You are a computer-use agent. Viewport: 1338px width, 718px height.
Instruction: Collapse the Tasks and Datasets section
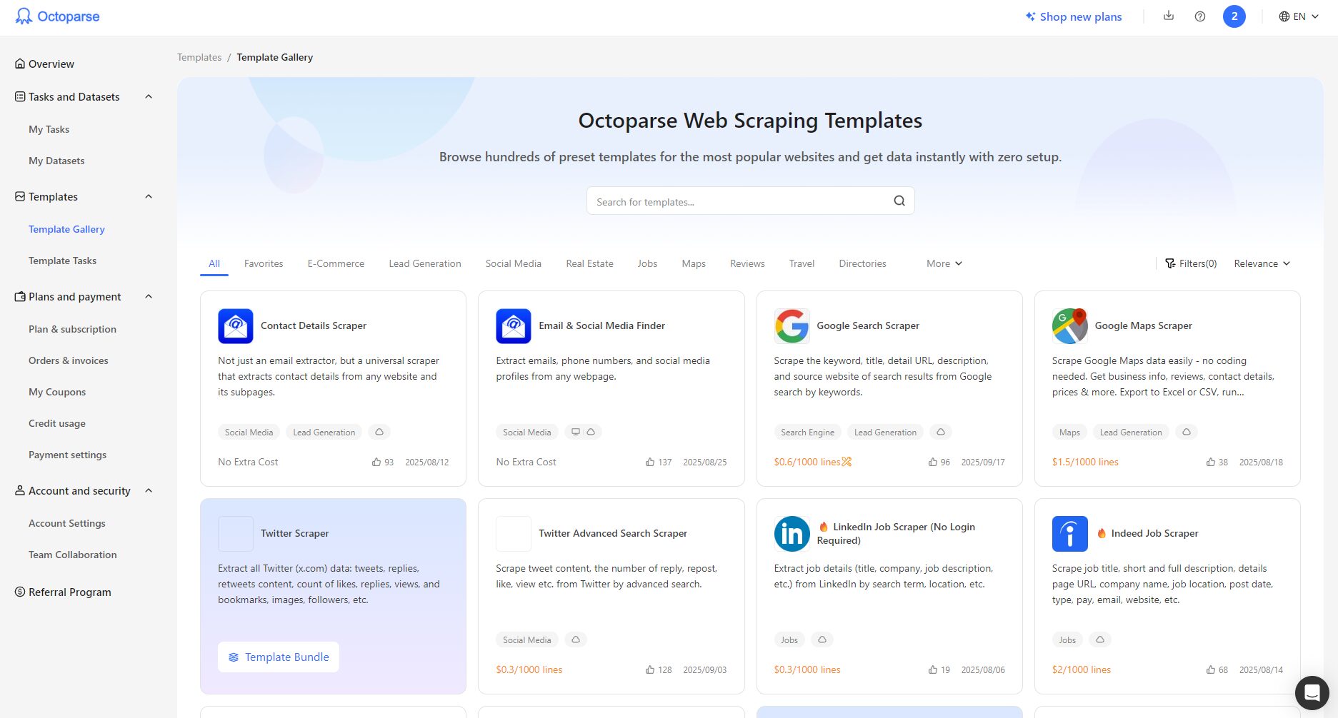pyautogui.click(x=149, y=96)
